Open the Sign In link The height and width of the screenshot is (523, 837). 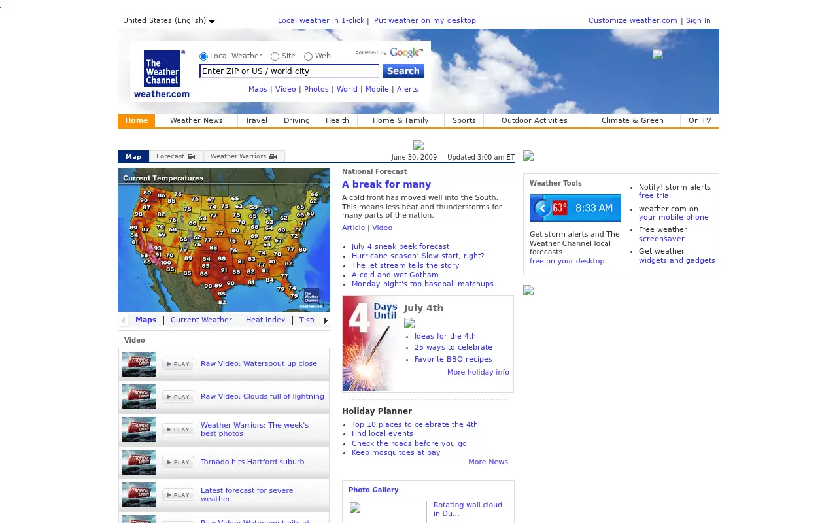click(x=698, y=20)
